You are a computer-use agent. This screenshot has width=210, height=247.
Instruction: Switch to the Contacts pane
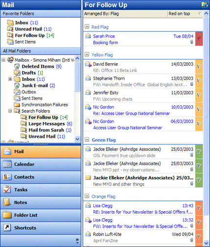click(x=41, y=177)
